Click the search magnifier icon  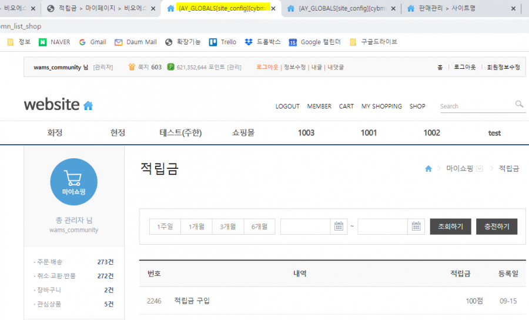pos(519,105)
